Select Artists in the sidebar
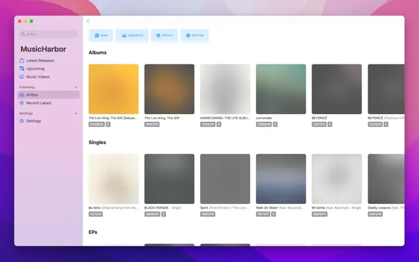The width and height of the screenshot is (419, 262). (48, 95)
